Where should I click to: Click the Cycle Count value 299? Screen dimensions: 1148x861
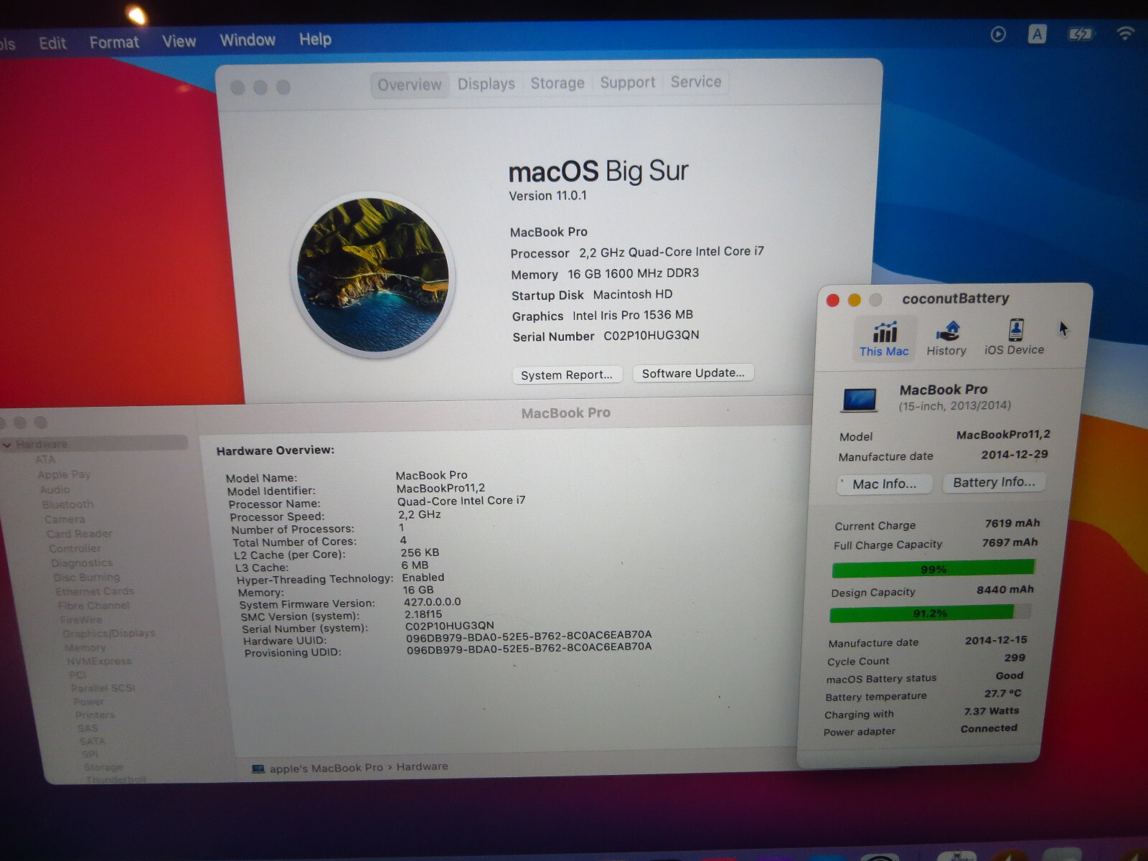tap(1015, 657)
